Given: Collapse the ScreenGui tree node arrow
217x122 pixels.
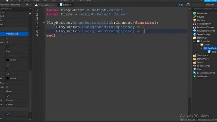Looking at the screenshot, I should [x=194, y=41].
